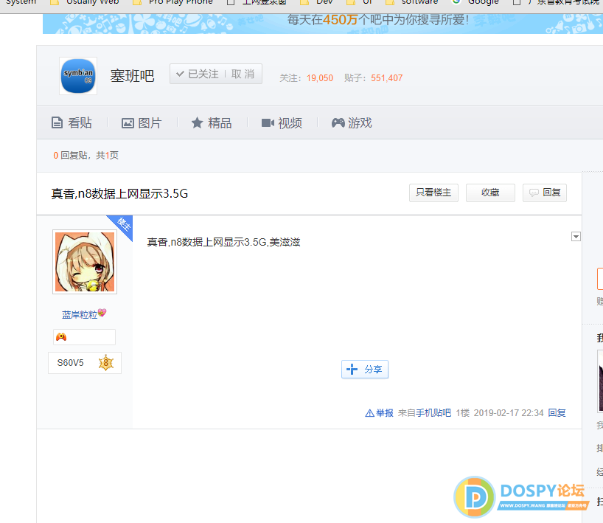Switch to the 图片 pictures tab

142,123
